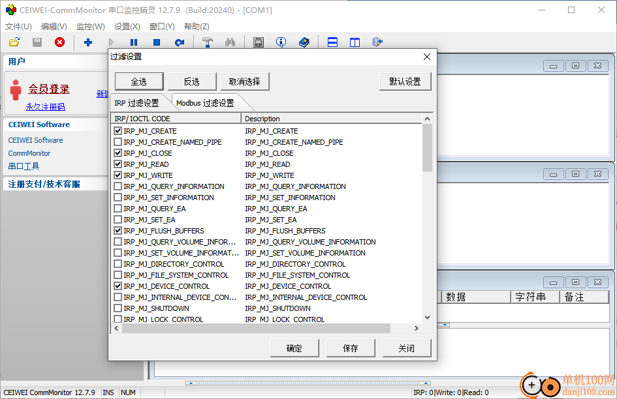Open the 监控(W) menu

coord(91,26)
